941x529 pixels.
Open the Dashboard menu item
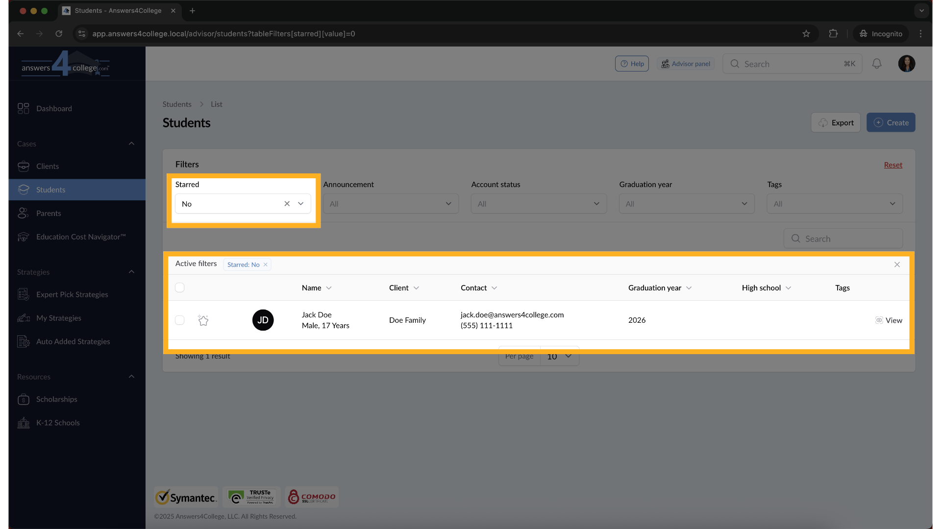[54, 108]
